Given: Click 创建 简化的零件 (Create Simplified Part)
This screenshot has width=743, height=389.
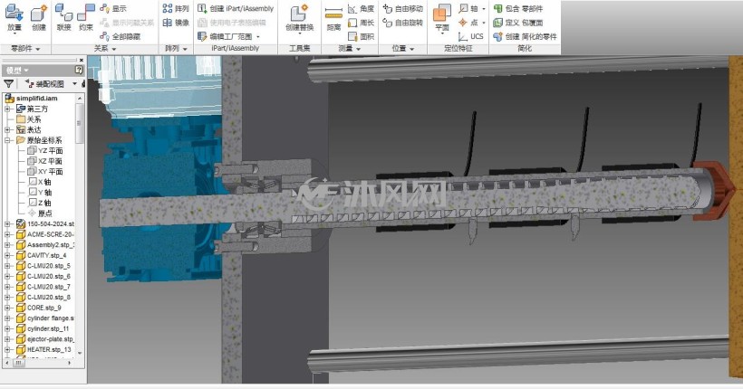Looking at the screenshot, I should (x=525, y=36).
